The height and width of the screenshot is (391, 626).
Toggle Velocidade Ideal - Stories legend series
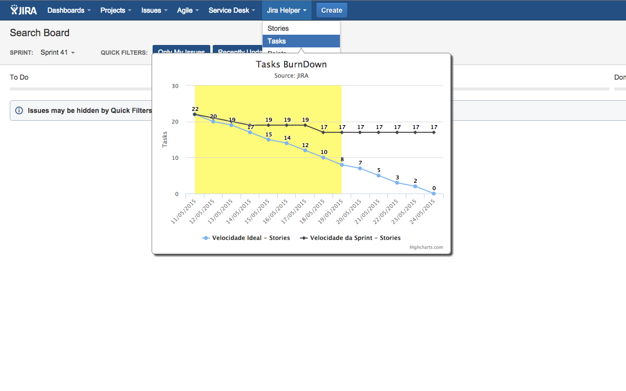pyautogui.click(x=246, y=238)
